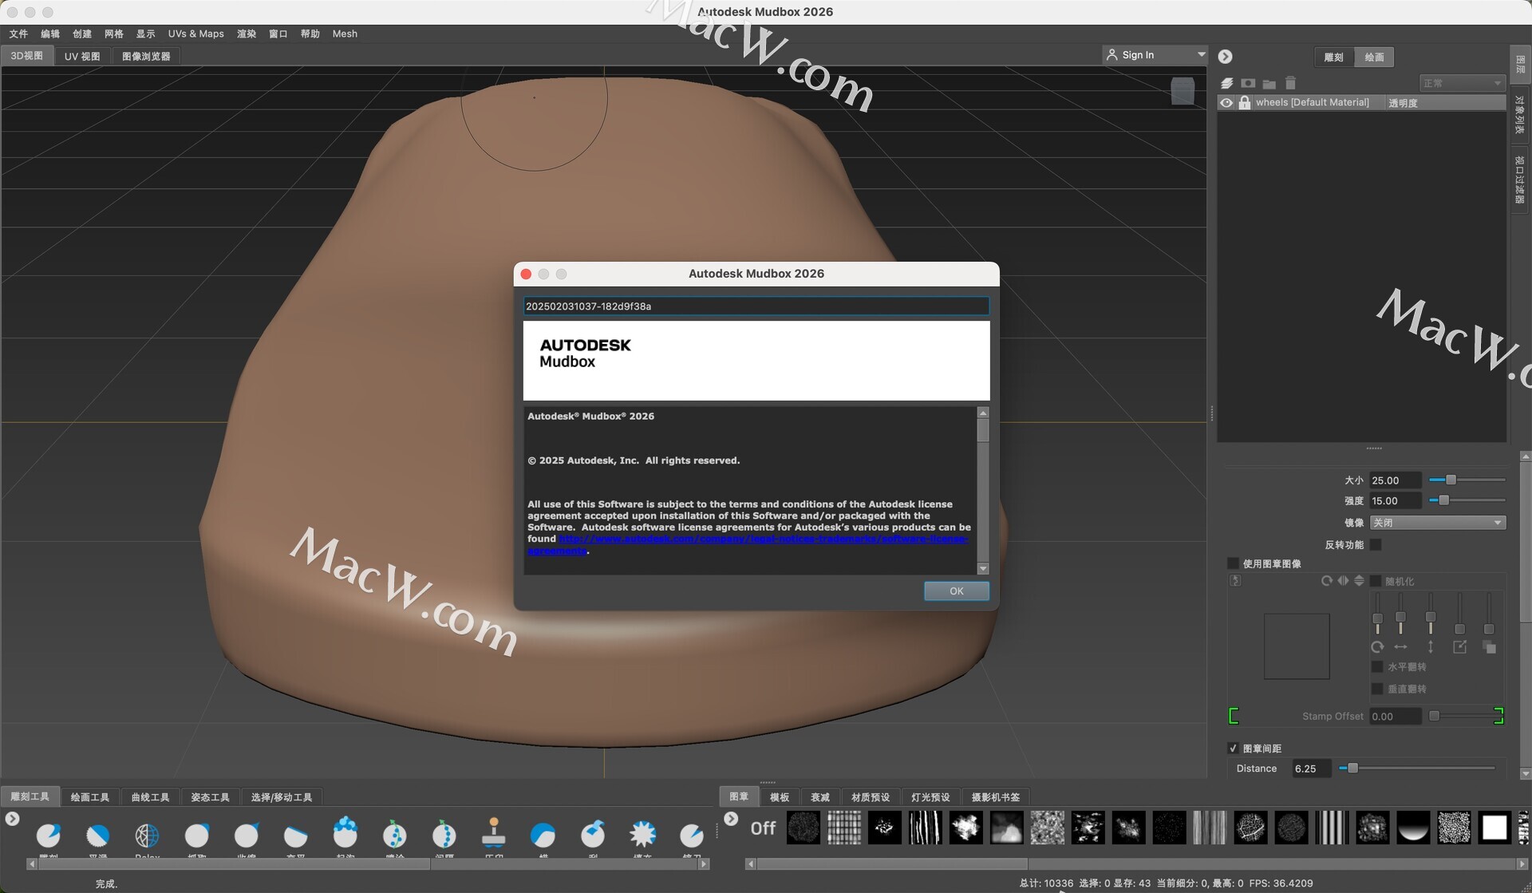1532x893 pixels.
Task: Click the delete layer trash icon
Action: coord(1290,83)
